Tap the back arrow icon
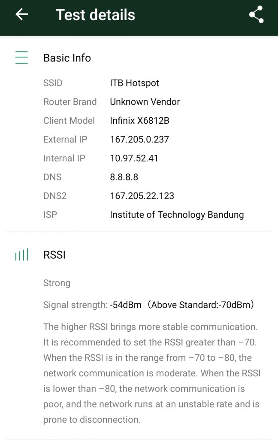This screenshot has width=278, height=440. coord(21,15)
